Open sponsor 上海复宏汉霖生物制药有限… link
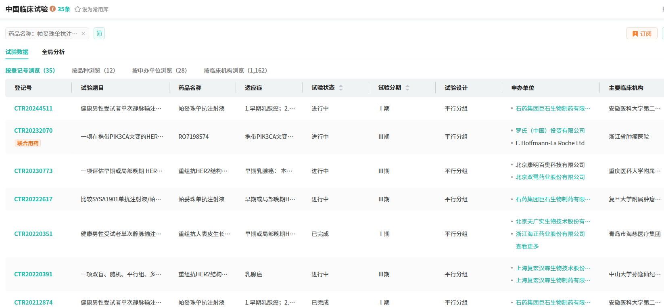Image resolution: width=664 pixels, height=307 pixels. (x=553, y=280)
